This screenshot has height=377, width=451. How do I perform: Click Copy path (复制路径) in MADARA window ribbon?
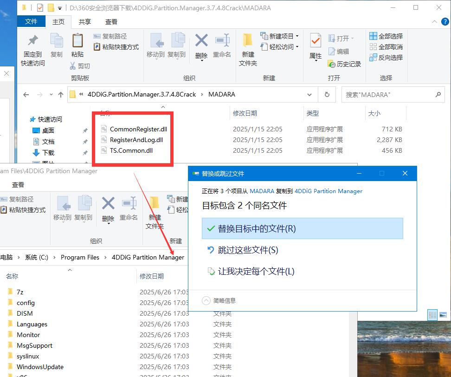coord(110,36)
